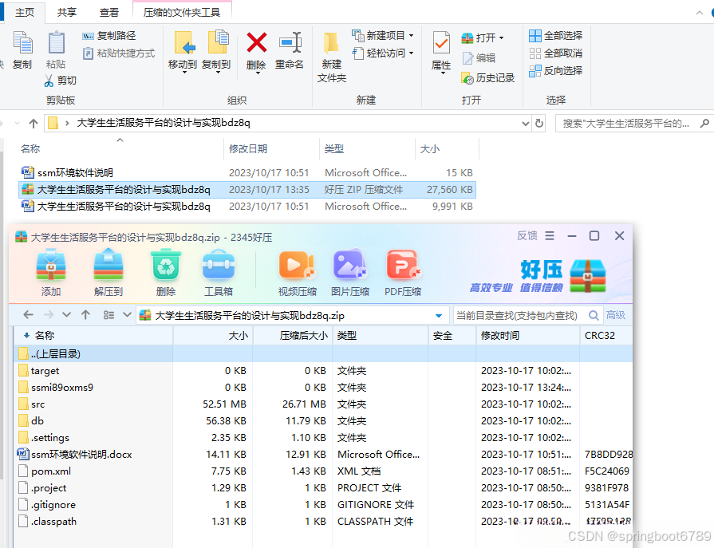This screenshot has height=548, width=714.
Task: Select Copy Path (复制路径) option
Action: pyautogui.click(x=108, y=36)
